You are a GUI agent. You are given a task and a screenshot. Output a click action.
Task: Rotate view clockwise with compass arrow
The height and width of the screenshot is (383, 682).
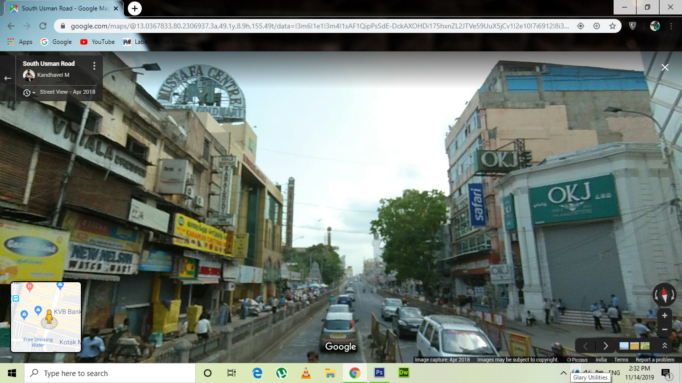pos(674,295)
